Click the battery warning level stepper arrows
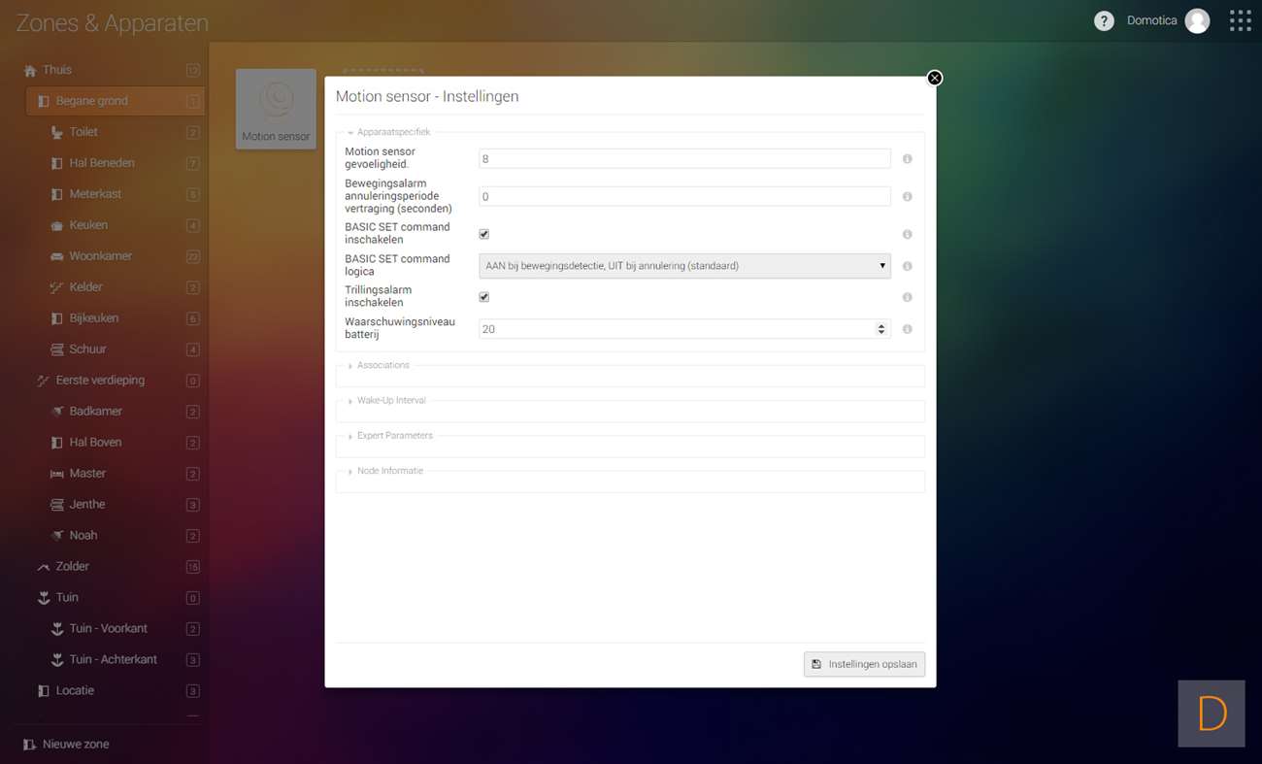1262x764 pixels. coord(881,329)
